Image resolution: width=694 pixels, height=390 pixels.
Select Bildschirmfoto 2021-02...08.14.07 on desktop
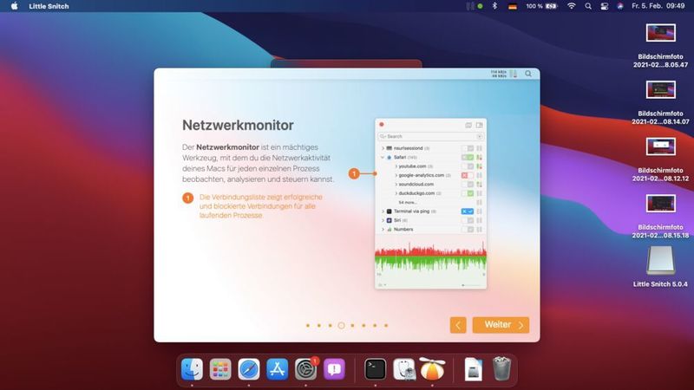point(660,102)
